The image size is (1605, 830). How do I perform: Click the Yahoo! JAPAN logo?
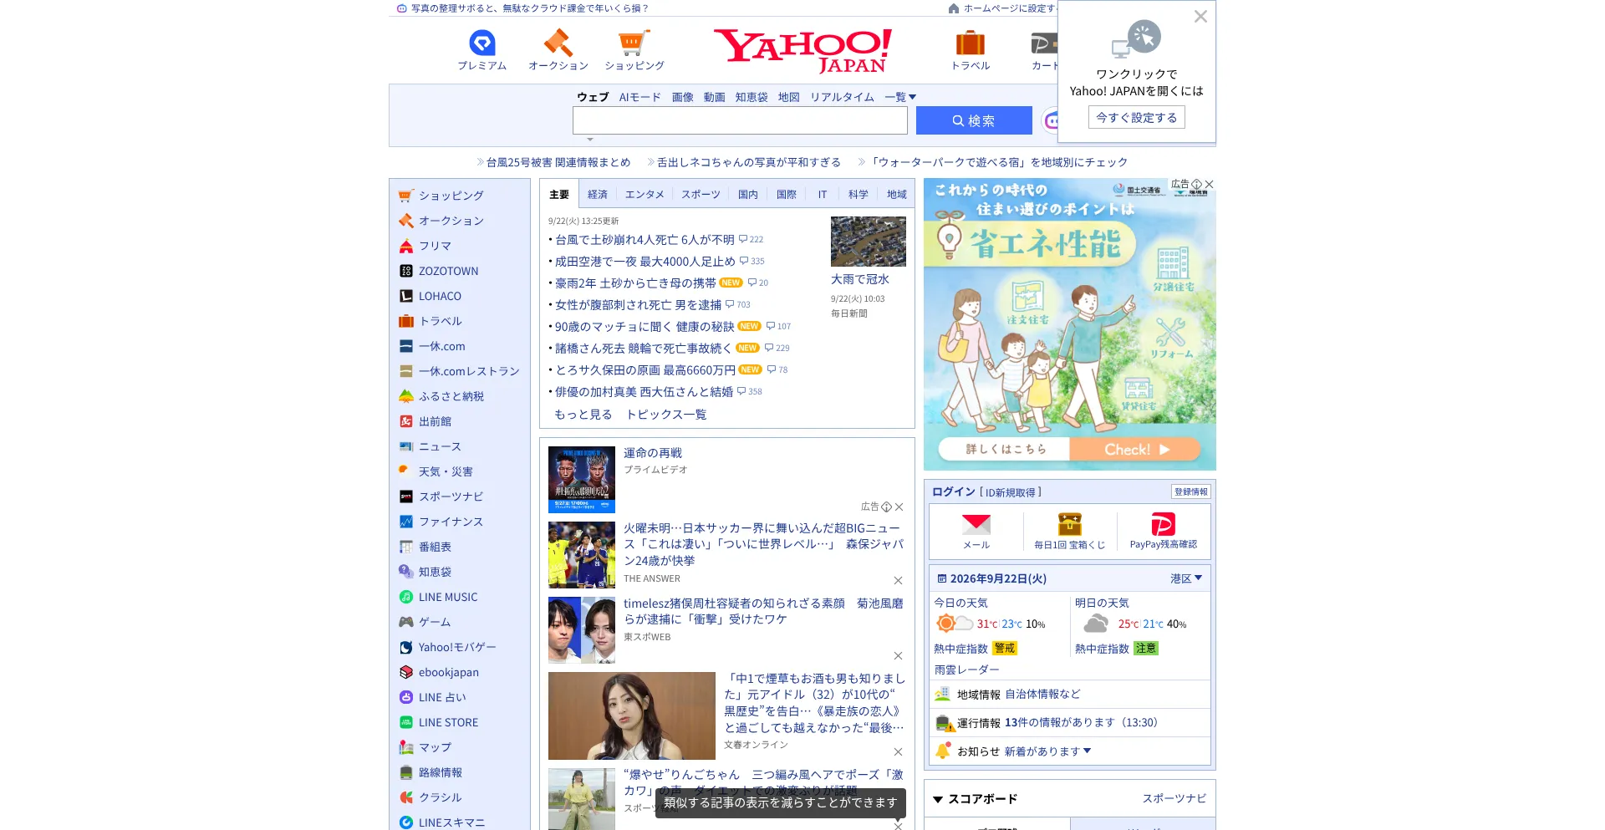pyautogui.click(x=802, y=50)
